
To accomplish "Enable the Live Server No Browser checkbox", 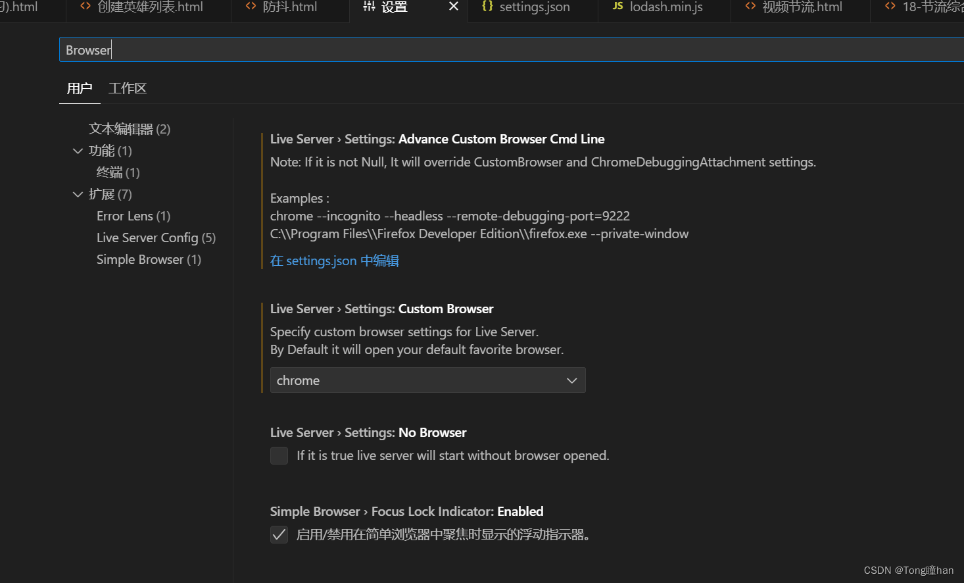I will pyautogui.click(x=279, y=455).
